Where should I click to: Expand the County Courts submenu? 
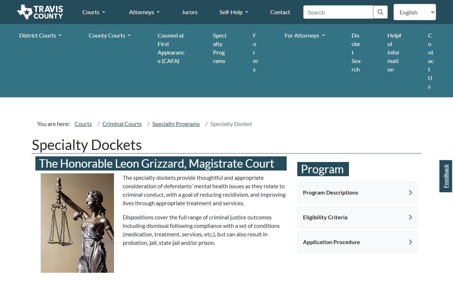pyautogui.click(x=110, y=35)
